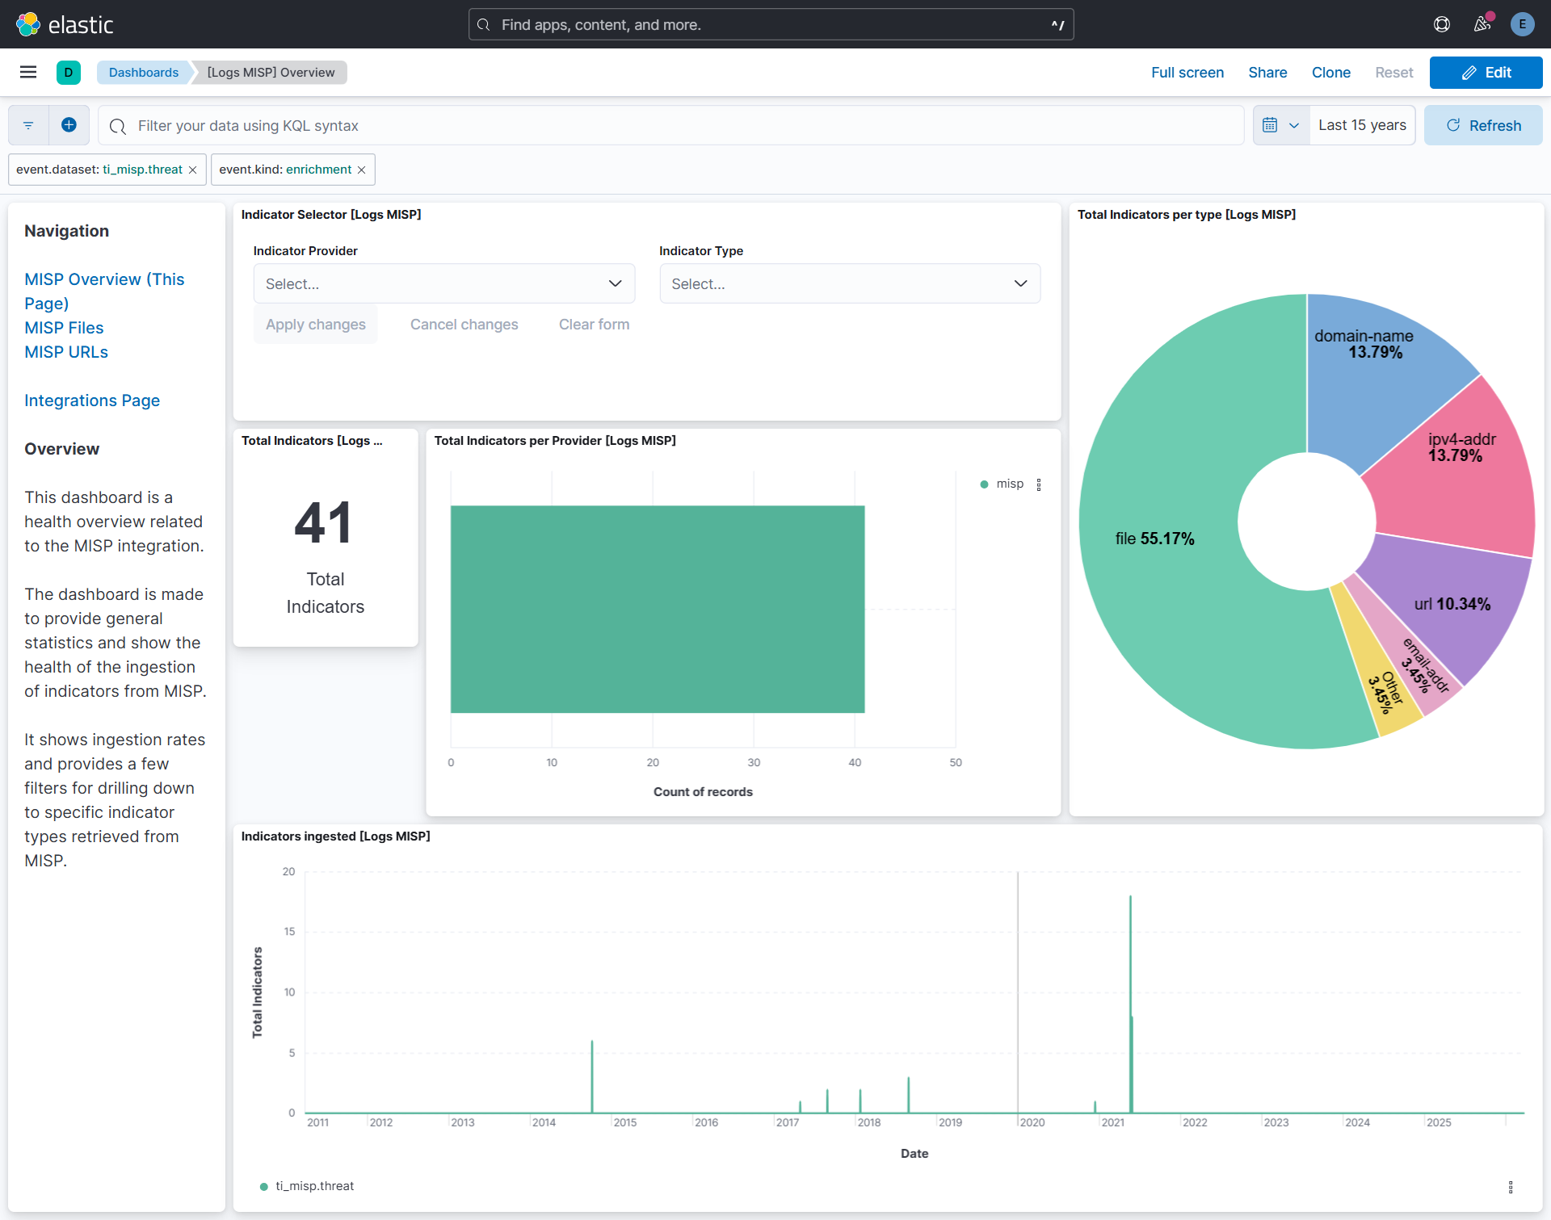
Task: Open the Elastic home logo
Action: [67, 24]
